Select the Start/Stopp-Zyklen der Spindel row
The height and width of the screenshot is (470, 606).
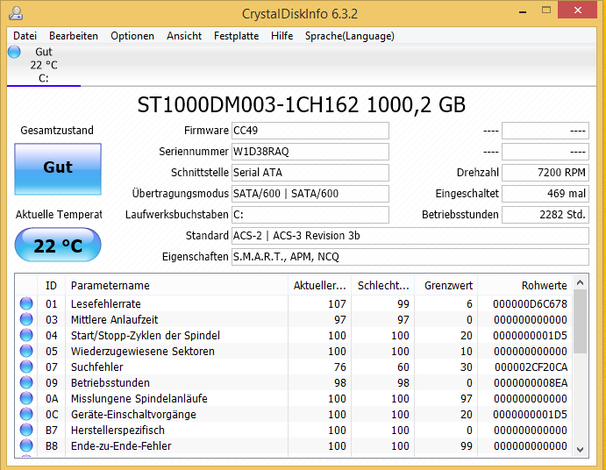pyautogui.click(x=295, y=336)
